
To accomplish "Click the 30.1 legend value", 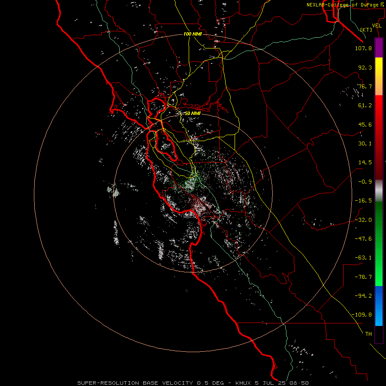I will pyautogui.click(x=365, y=144).
